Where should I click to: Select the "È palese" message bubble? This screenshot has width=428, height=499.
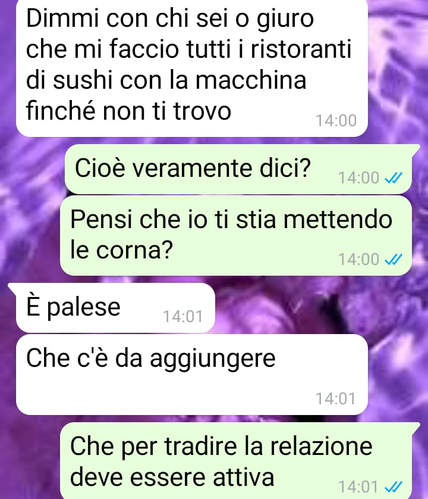click(116, 308)
